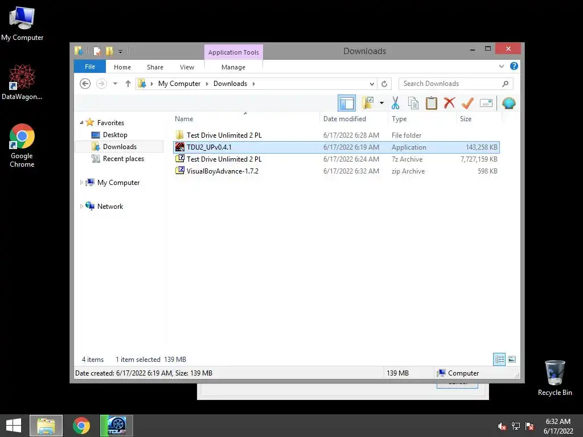Open the address bar history dropdown
Screen dimensions: 583x437
[371, 84]
